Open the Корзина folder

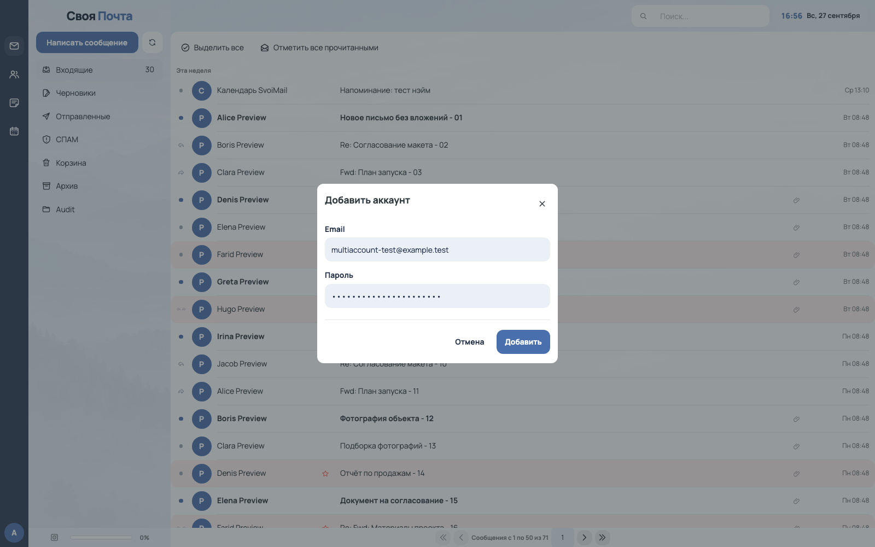click(100, 163)
